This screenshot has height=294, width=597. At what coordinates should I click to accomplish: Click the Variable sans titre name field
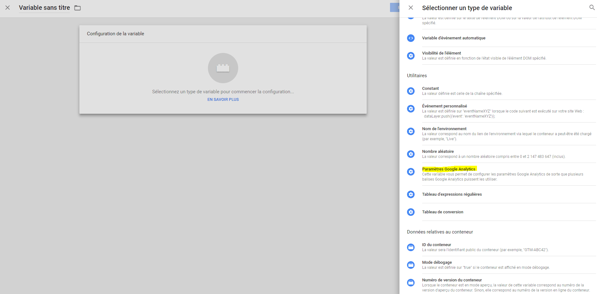pos(44,8)
